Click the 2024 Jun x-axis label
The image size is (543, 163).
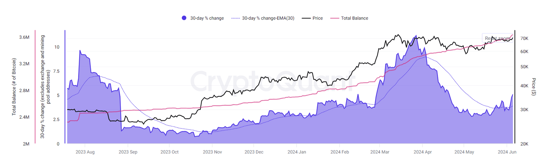[x=507, y=152]
